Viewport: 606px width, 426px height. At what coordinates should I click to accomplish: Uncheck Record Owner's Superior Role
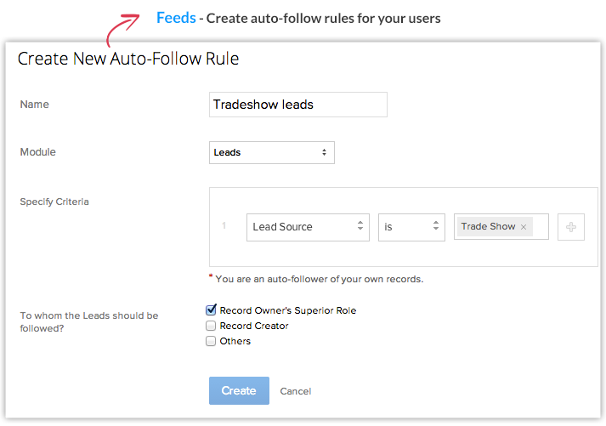(211, 310)
